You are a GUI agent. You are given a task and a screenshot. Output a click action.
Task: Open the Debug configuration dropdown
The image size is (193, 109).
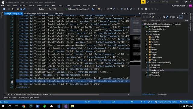(43, 9)
